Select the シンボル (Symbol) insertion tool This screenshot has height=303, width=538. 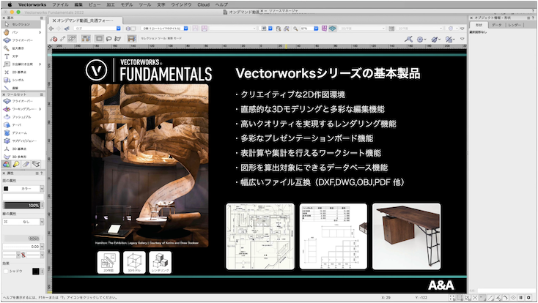(x=21, y=81)
